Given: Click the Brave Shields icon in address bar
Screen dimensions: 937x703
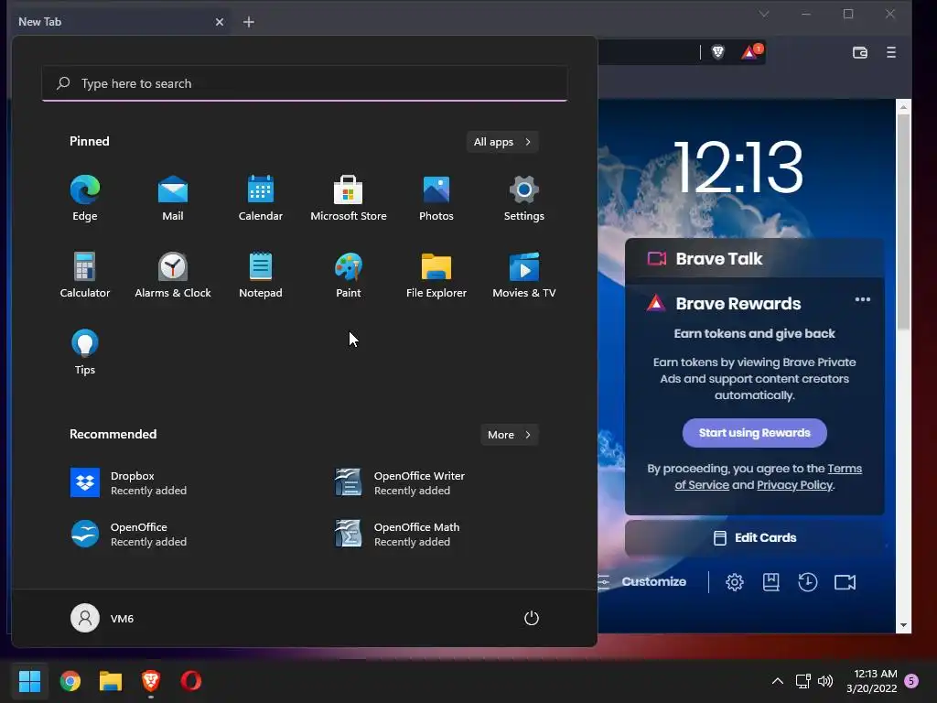Looking at the screenshot, I should click(718, 52).
